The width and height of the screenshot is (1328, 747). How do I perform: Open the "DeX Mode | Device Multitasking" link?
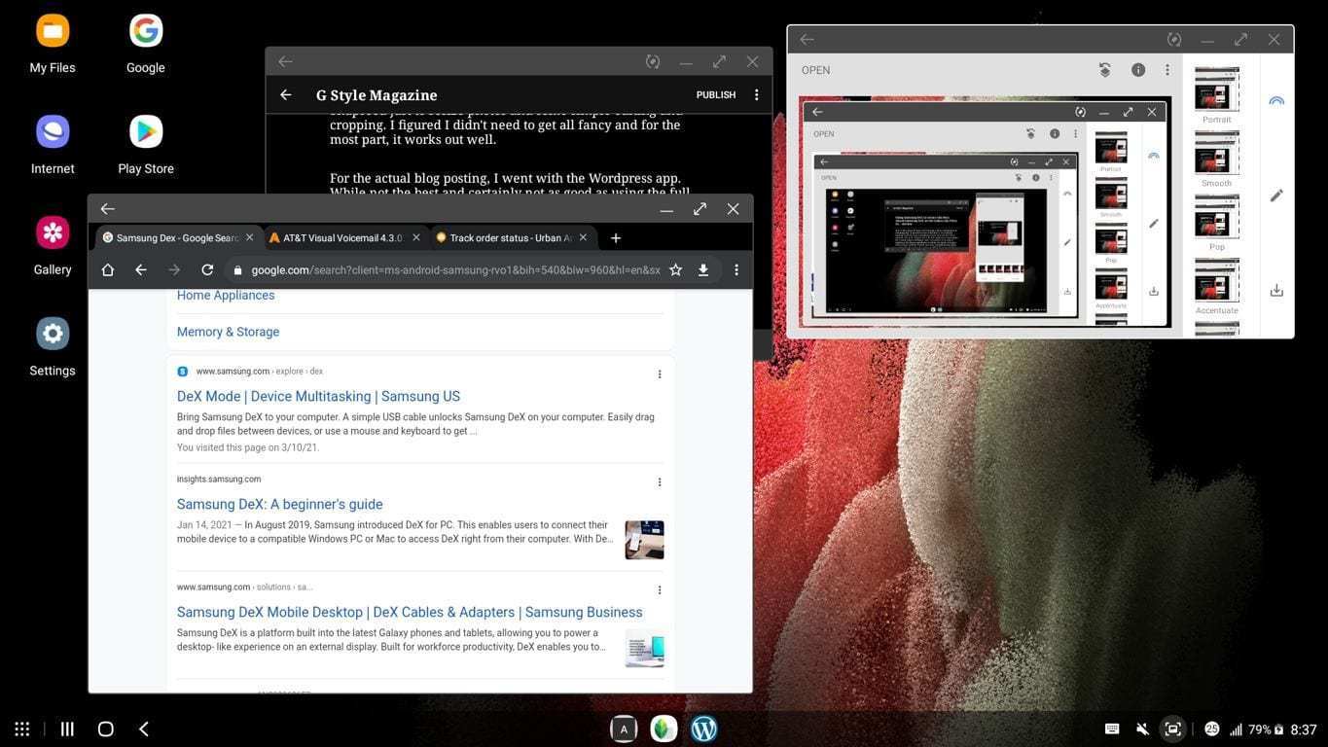tap(318, 396)
